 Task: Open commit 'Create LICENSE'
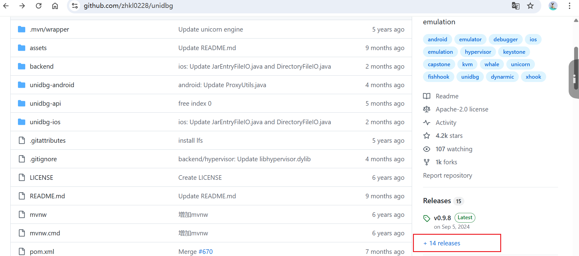(x=200, y=178)
